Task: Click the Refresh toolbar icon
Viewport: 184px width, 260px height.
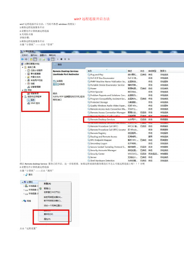Action: coord(40,59)
